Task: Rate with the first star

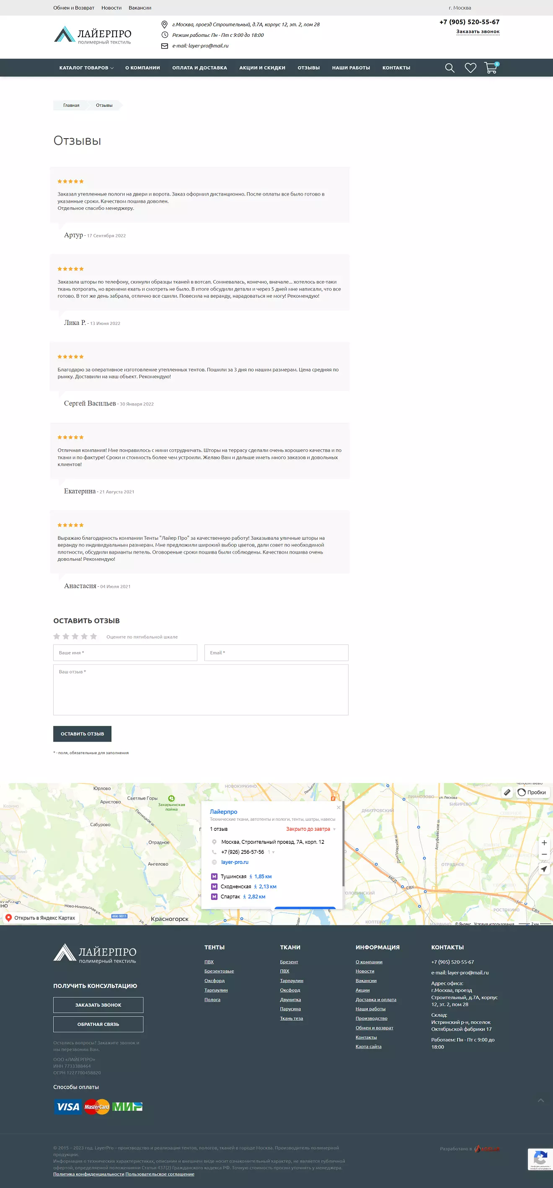Action: click(57, 637)
